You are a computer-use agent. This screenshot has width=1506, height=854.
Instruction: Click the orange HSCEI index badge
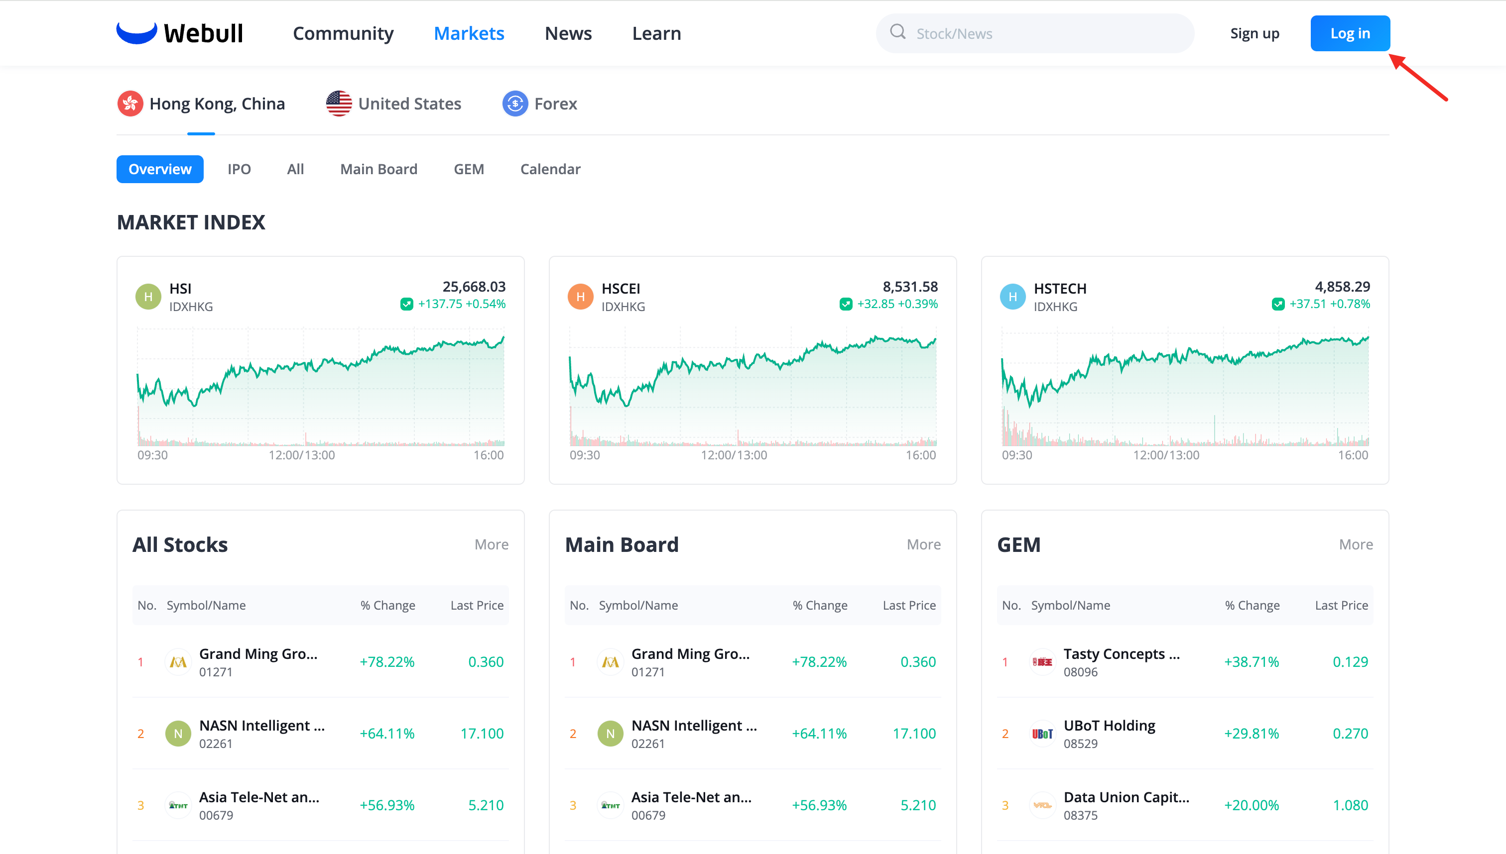tap(580, 297)
